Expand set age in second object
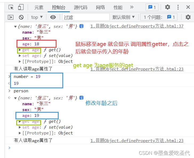The width and height of the screenshot is (194, 158). click(x=20, y=127)
